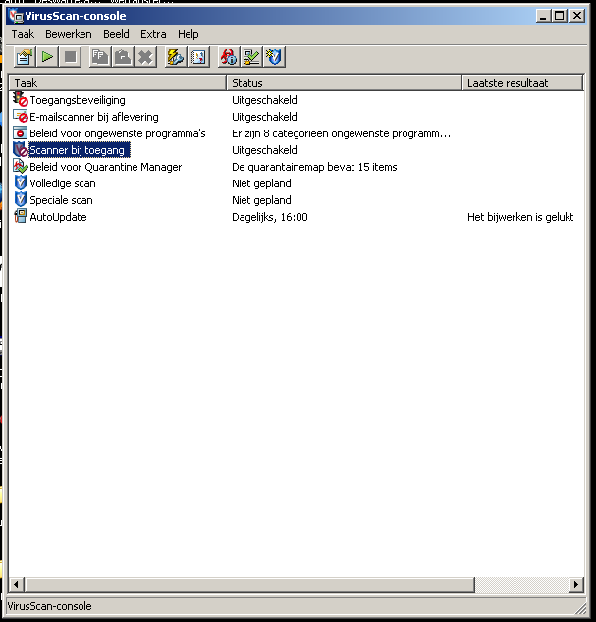Select the Volledige scan task
596x622 pixels.
point(63,183)
